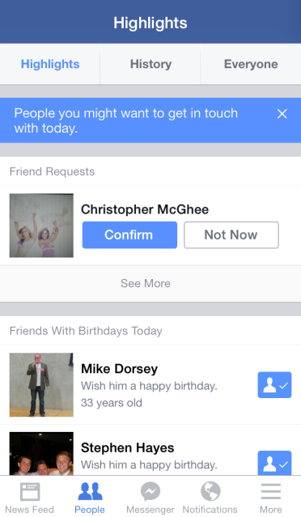Toggle friend status button for Stephen Hayes
301x517 pixels.
pos(274,463)
